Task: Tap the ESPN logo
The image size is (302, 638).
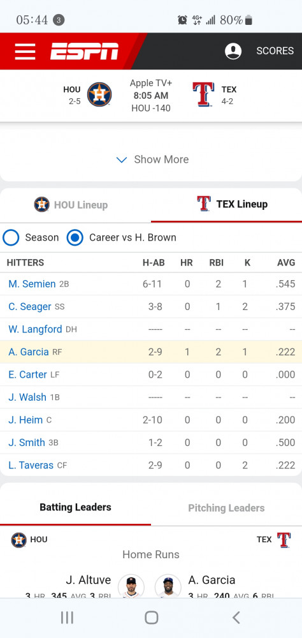Action: click(x=84, y=51)
